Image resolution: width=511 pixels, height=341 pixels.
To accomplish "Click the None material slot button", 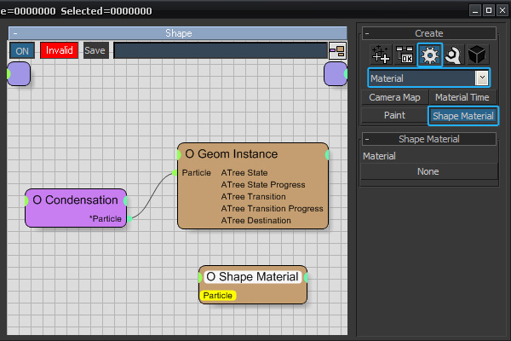I will (428, 171).
